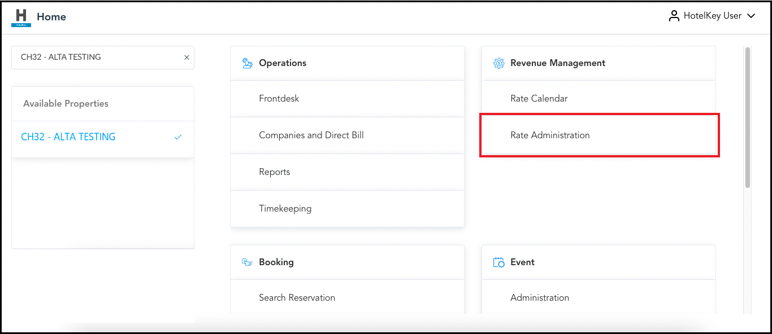This screenshot has width=772, height=334.
Task: Open Rate Administration
Action: 550,135
